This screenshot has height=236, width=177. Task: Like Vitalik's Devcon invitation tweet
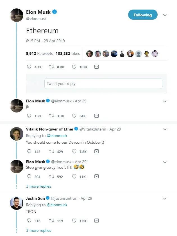pyautogui.click(x=74, y=151)
